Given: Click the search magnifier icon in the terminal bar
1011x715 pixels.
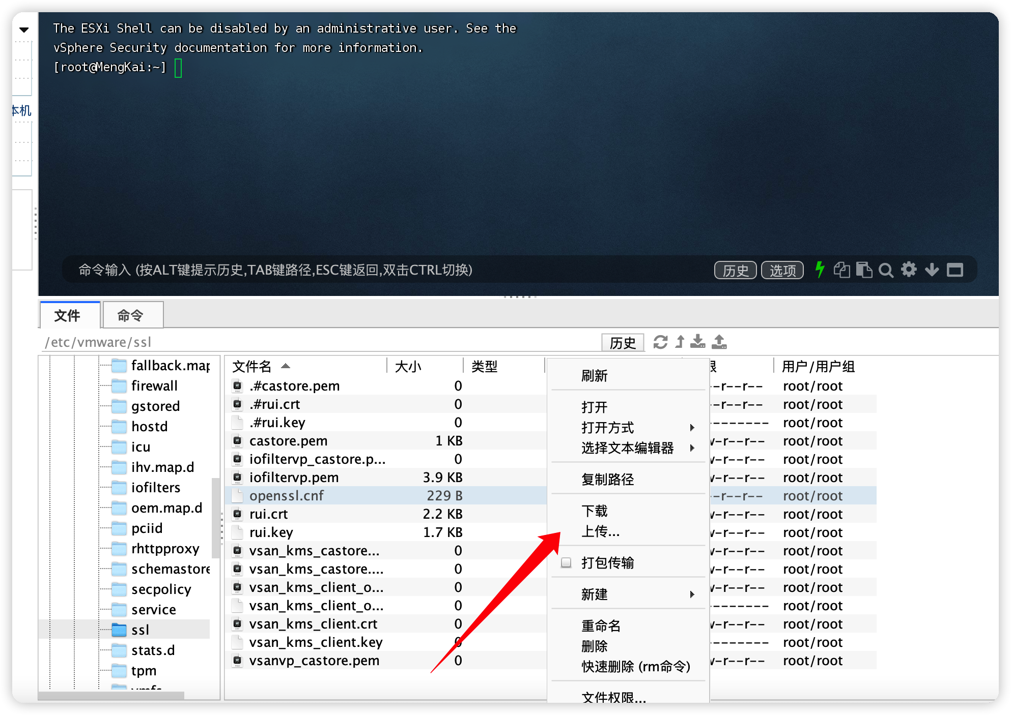Looking at the screenshot, I should pyautogui.click(x=886, y=270).
